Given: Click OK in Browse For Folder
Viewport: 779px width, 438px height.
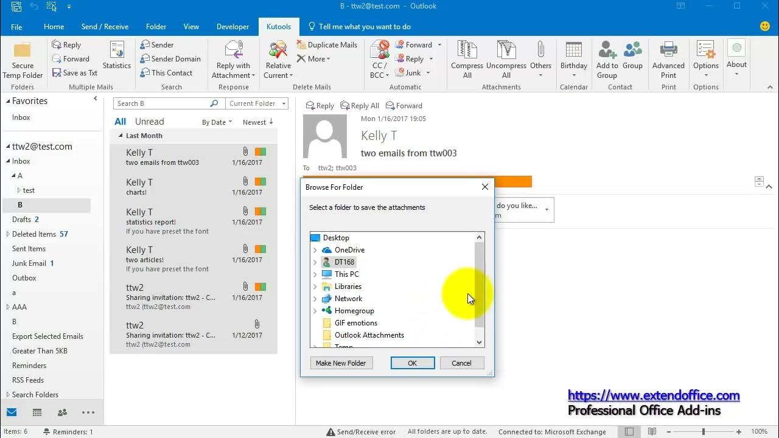Looking at the screenshot, I should (412, 363).
